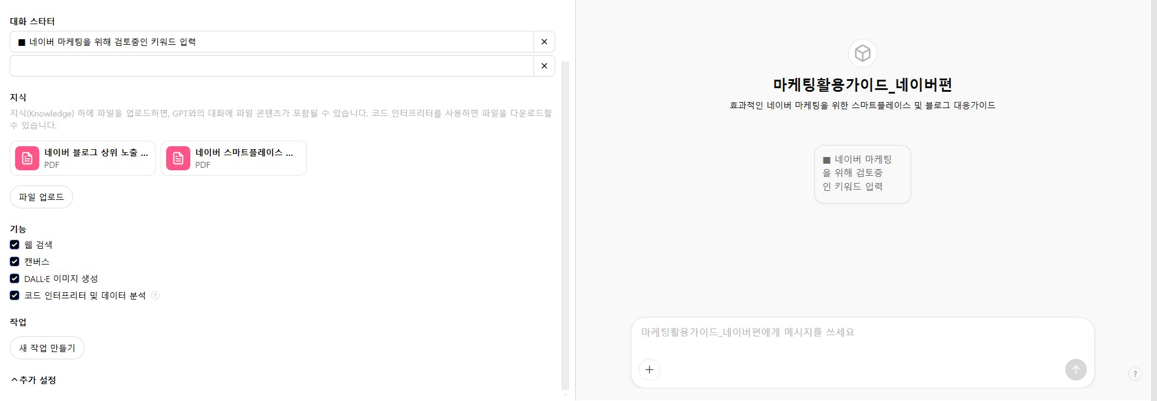Click the 지식 heading
The image size is (1157, 401).
(x=18, y=97)
